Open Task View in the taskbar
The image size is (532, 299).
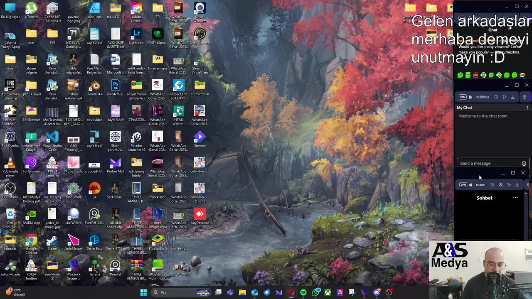coord(218,292)
